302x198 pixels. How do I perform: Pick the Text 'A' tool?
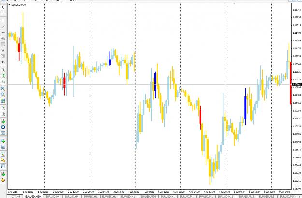pos(3,50)
